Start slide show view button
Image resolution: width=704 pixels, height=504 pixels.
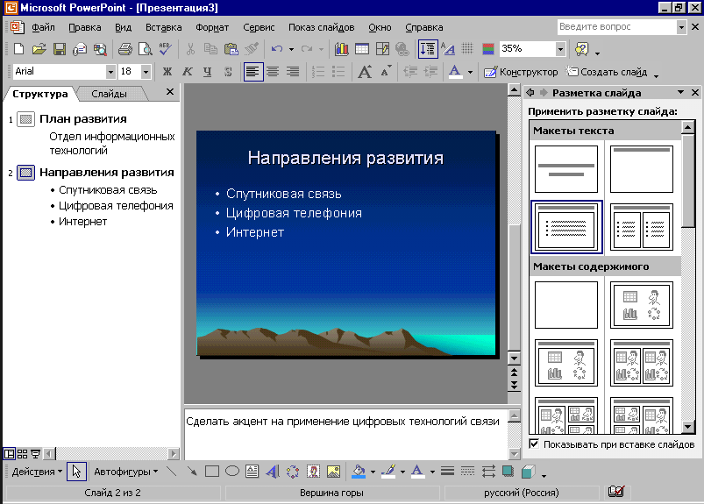tap(35, 454)
